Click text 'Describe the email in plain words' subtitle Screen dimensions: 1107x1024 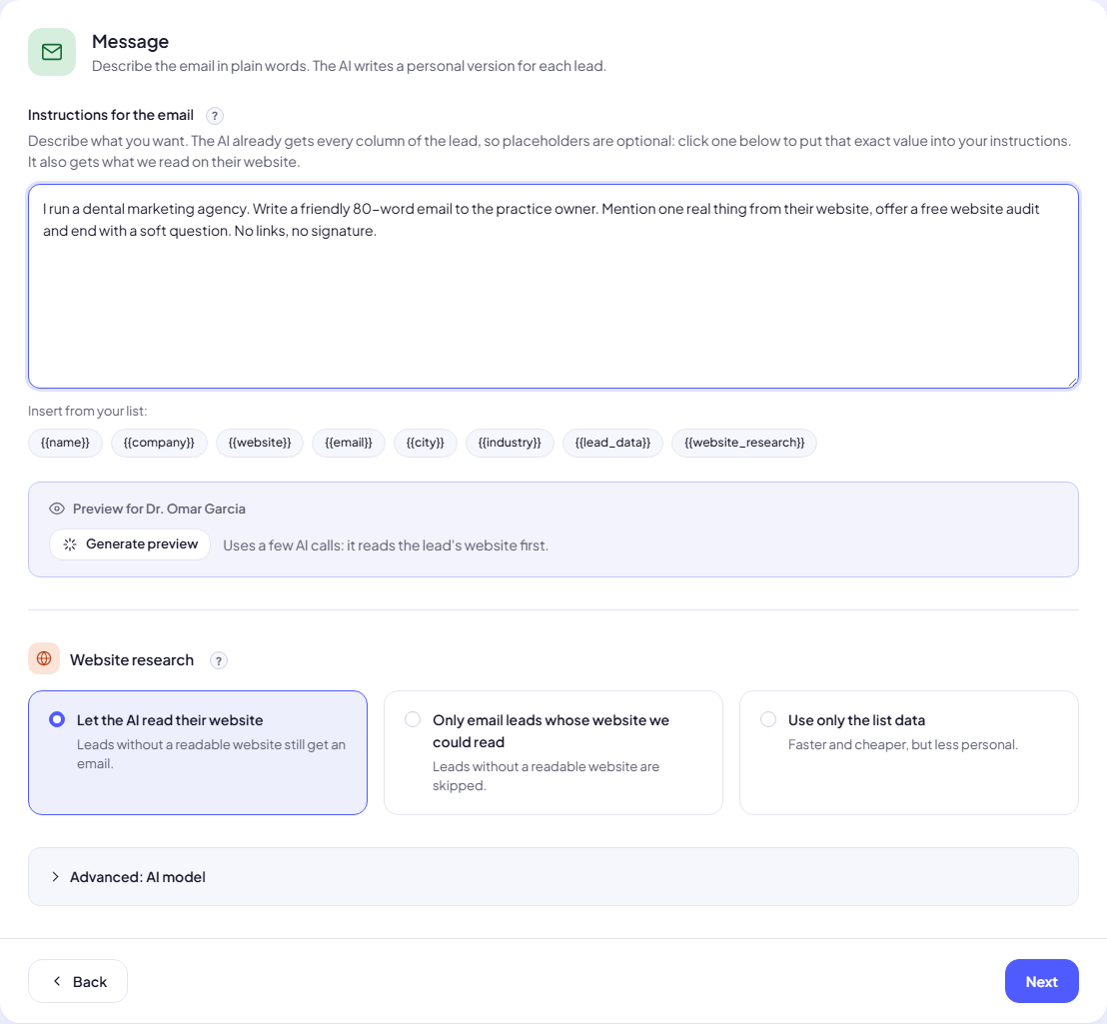[x=349, y=66]
